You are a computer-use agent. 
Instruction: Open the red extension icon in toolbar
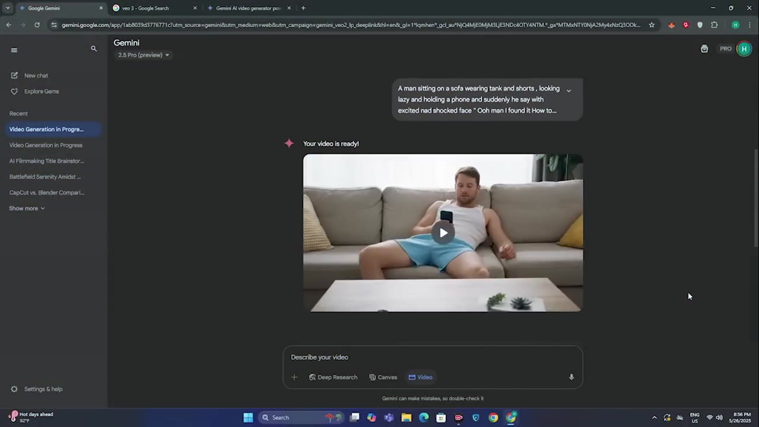[x=685, y=25]
